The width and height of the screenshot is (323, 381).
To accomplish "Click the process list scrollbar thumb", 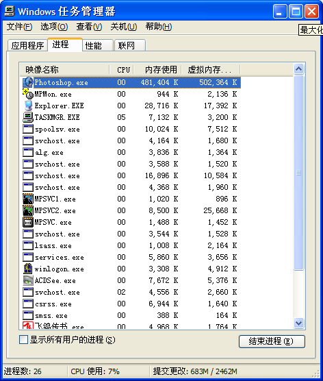I will 299,173.
